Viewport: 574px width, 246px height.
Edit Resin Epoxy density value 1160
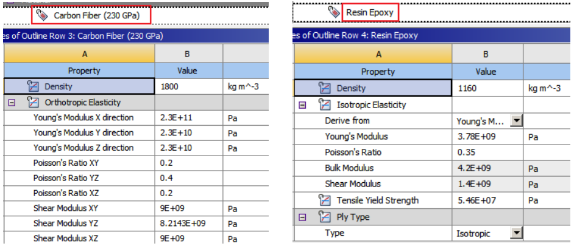[487, 88]
